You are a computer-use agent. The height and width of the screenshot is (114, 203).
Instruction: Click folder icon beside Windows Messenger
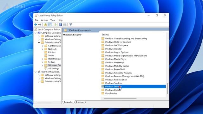tap(103, 62)
